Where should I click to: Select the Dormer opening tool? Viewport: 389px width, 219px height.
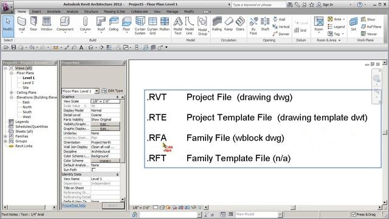[x=281, y=34]
